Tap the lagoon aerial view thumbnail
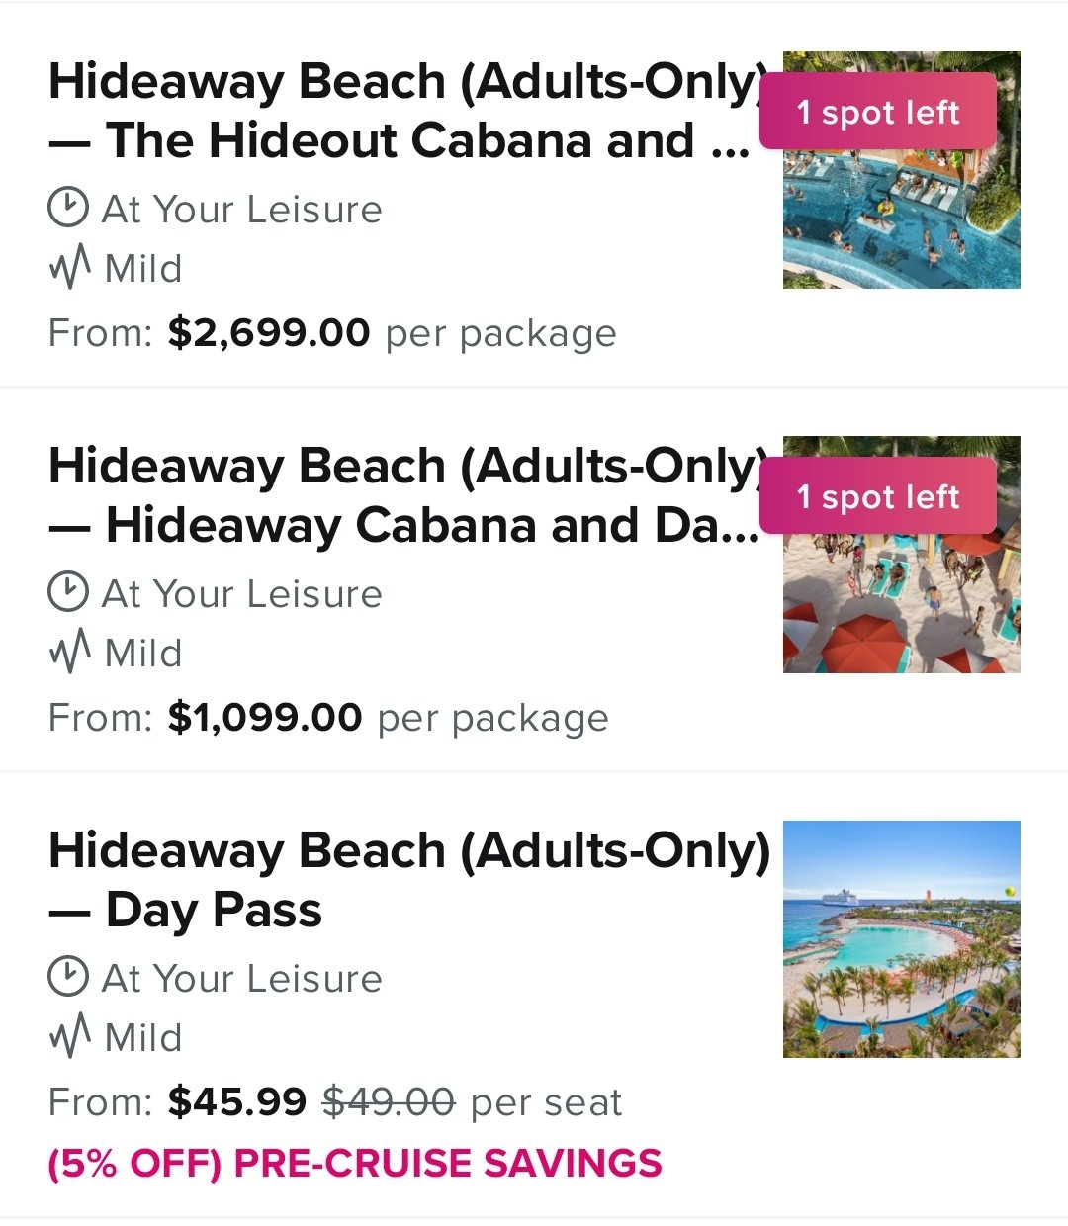The image size is (1068, 1226). click(902, 939)
